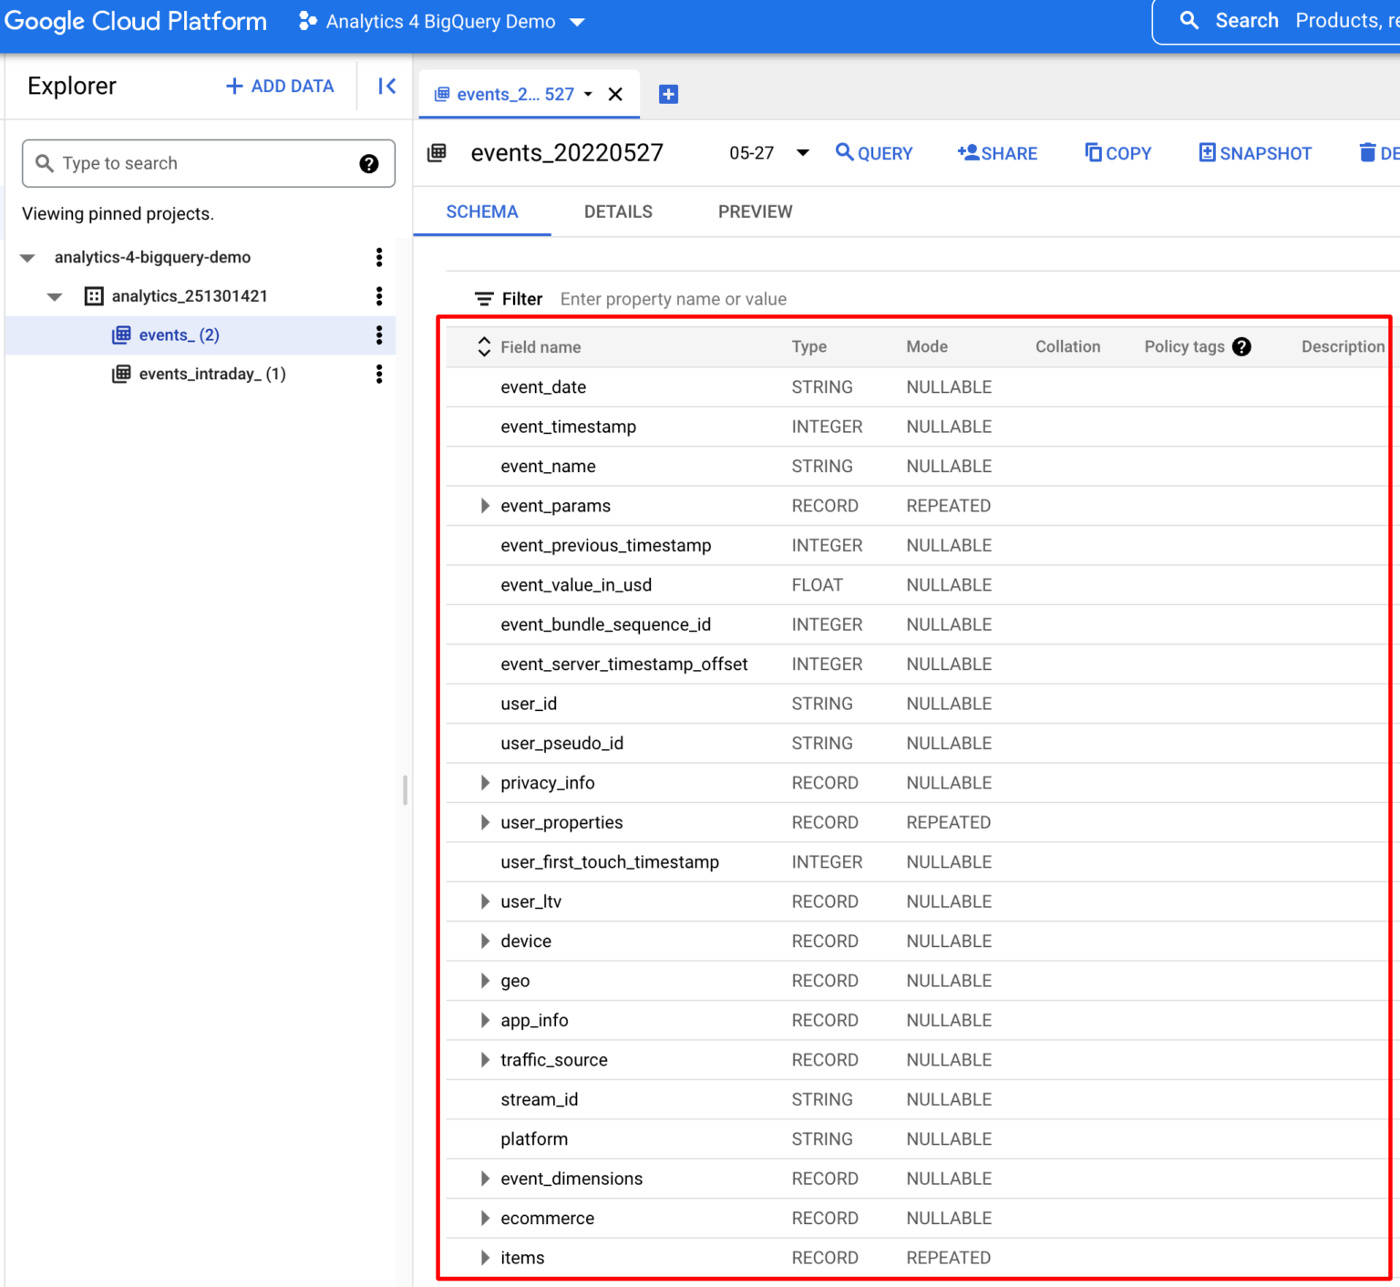1400x1287 pixels.
Task: Click the search help question mark icon
Action: 368,163
